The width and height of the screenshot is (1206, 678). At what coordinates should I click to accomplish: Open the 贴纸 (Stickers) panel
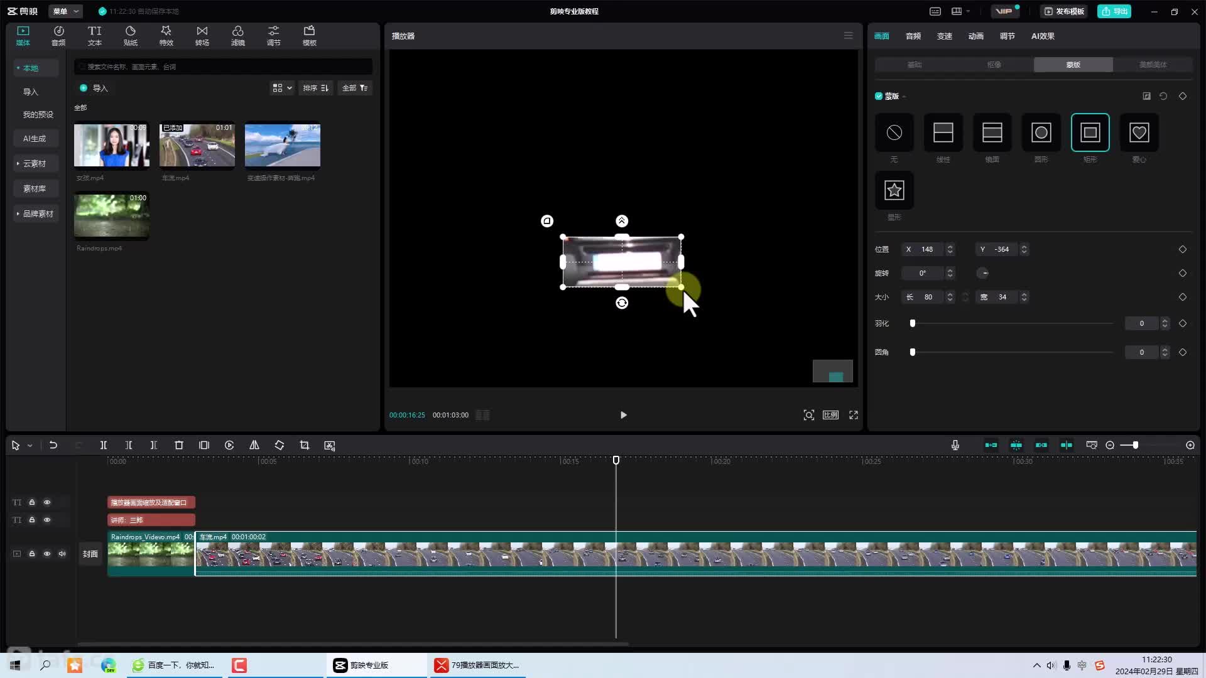(x=130, y=36)
